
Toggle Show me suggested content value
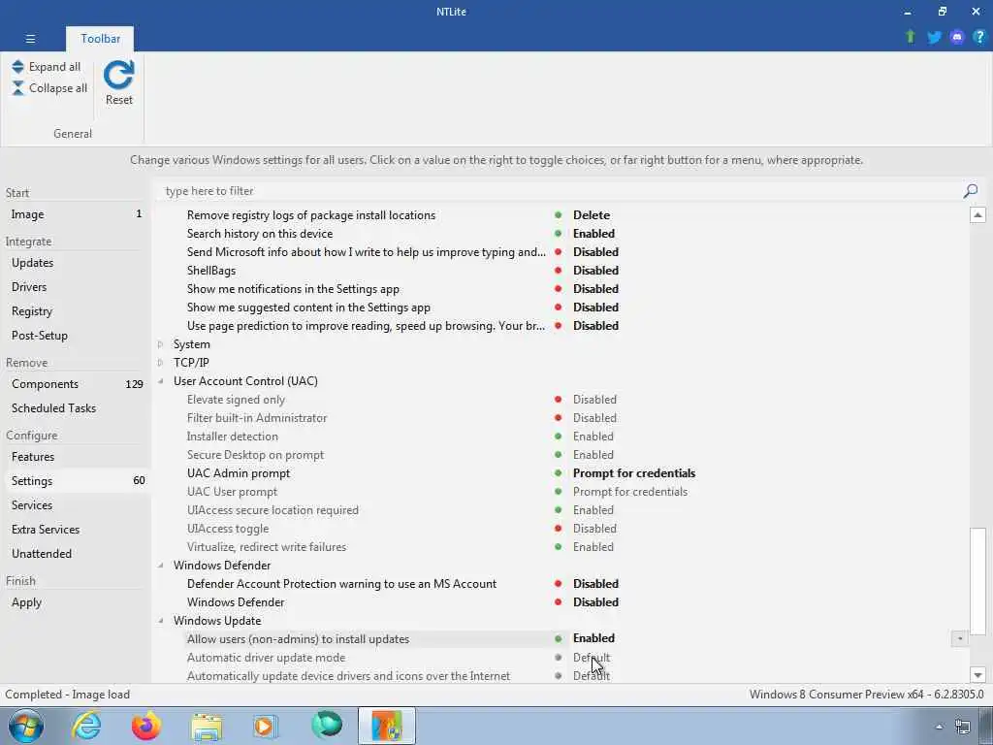595,308
